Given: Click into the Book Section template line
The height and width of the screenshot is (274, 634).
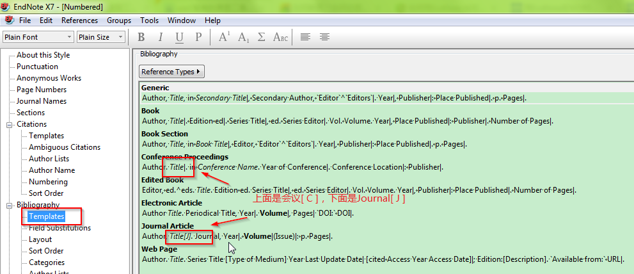Looking at the screenshot, I should [305, 143].
